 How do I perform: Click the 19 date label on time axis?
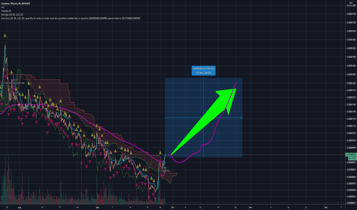point(218,207)
